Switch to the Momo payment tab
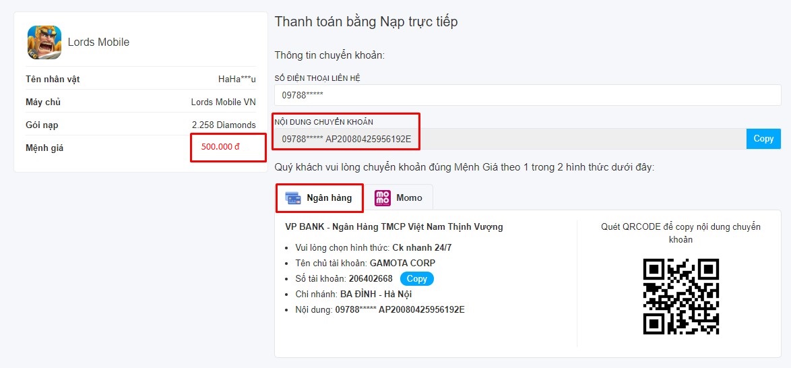Screen dimensions: 791x368 pos(398,198)
